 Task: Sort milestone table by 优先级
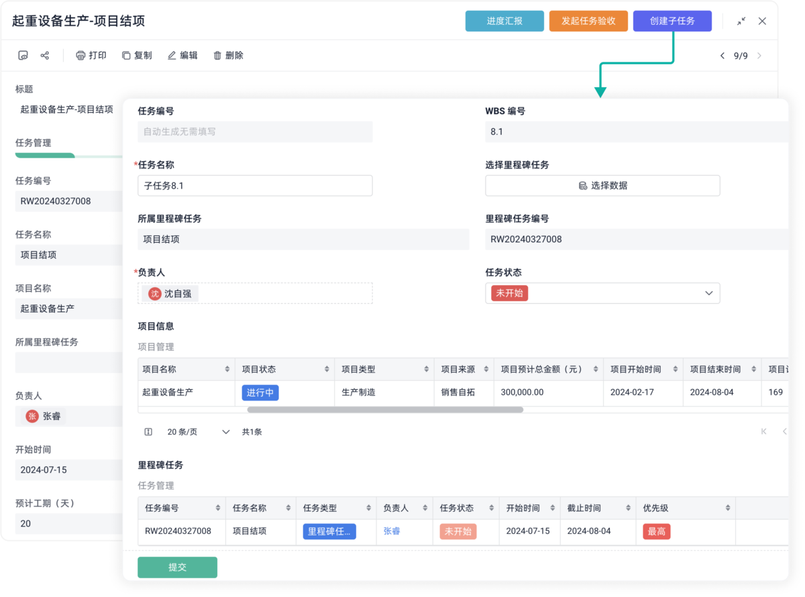pyautogui.click(x=728, y=508)
